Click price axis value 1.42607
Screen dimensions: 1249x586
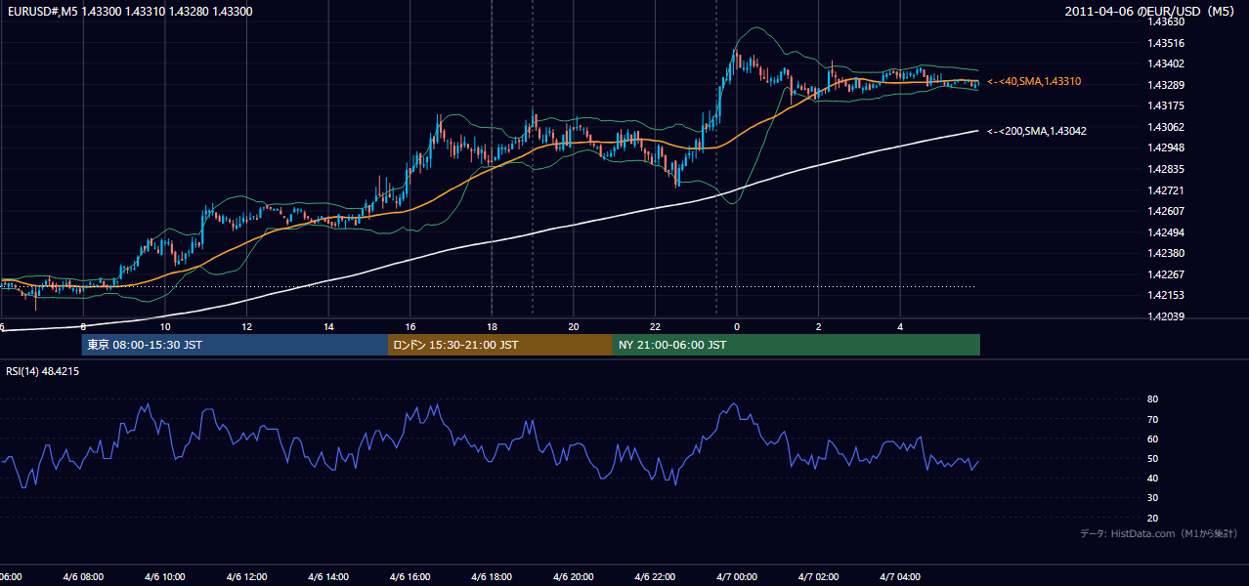tap(1165, 211)
